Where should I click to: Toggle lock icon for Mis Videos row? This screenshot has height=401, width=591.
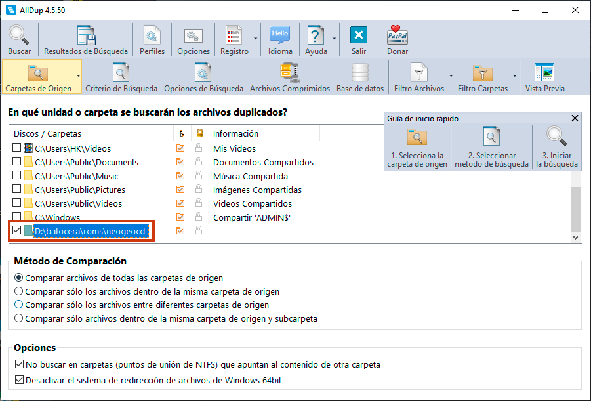(x=199, y=148)
